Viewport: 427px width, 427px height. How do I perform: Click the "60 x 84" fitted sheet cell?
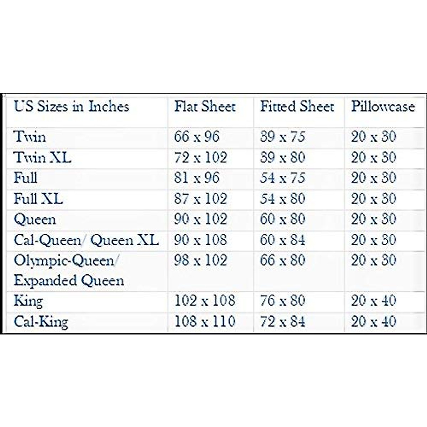coord(283,240)
